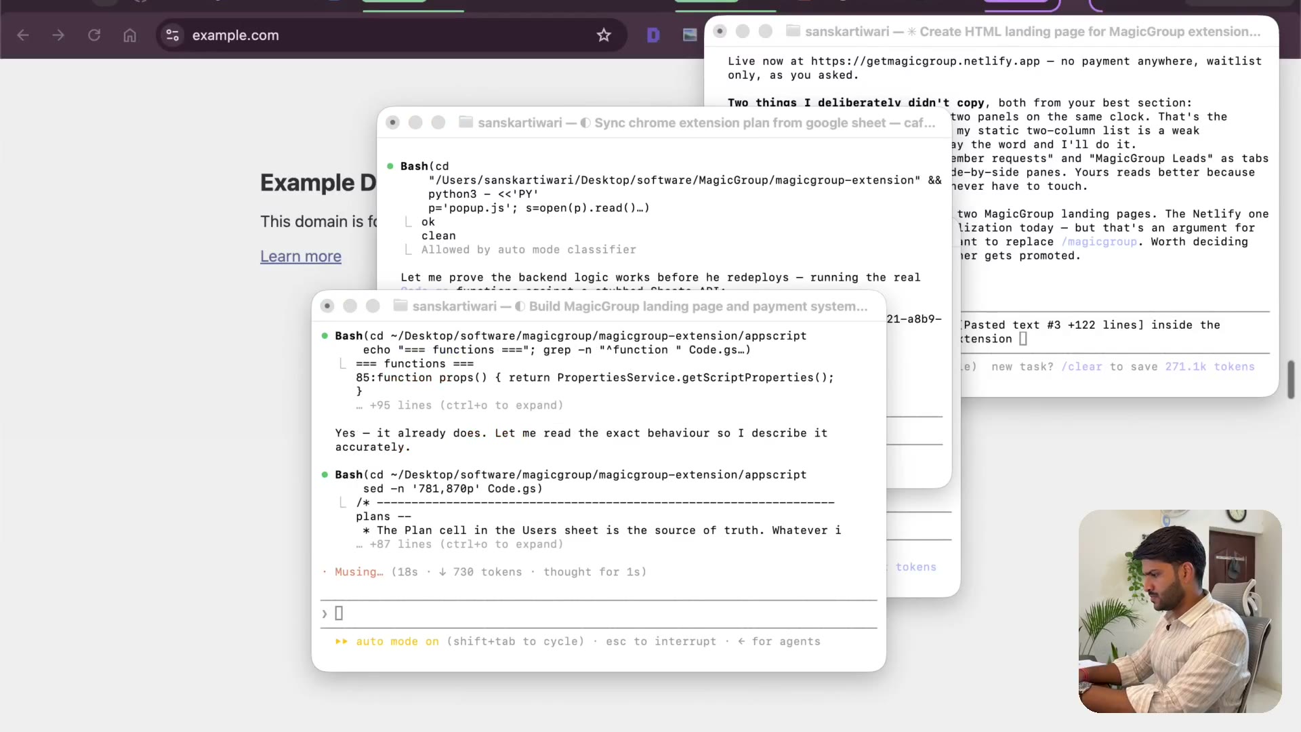Open the Learn more link on example.com
The width and height of the screenshot is (1301, 732).
pyautogui.click(x=301, y=256)
